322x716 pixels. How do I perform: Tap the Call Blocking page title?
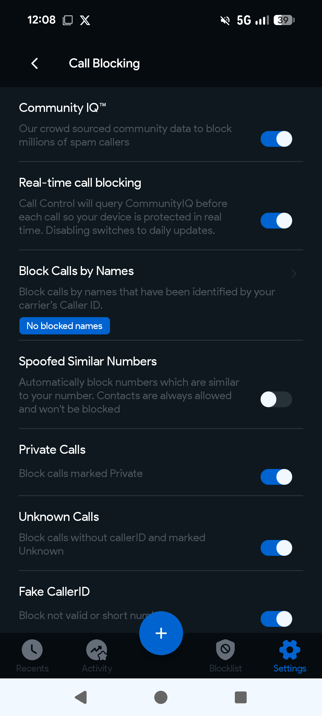click(104, 64)
